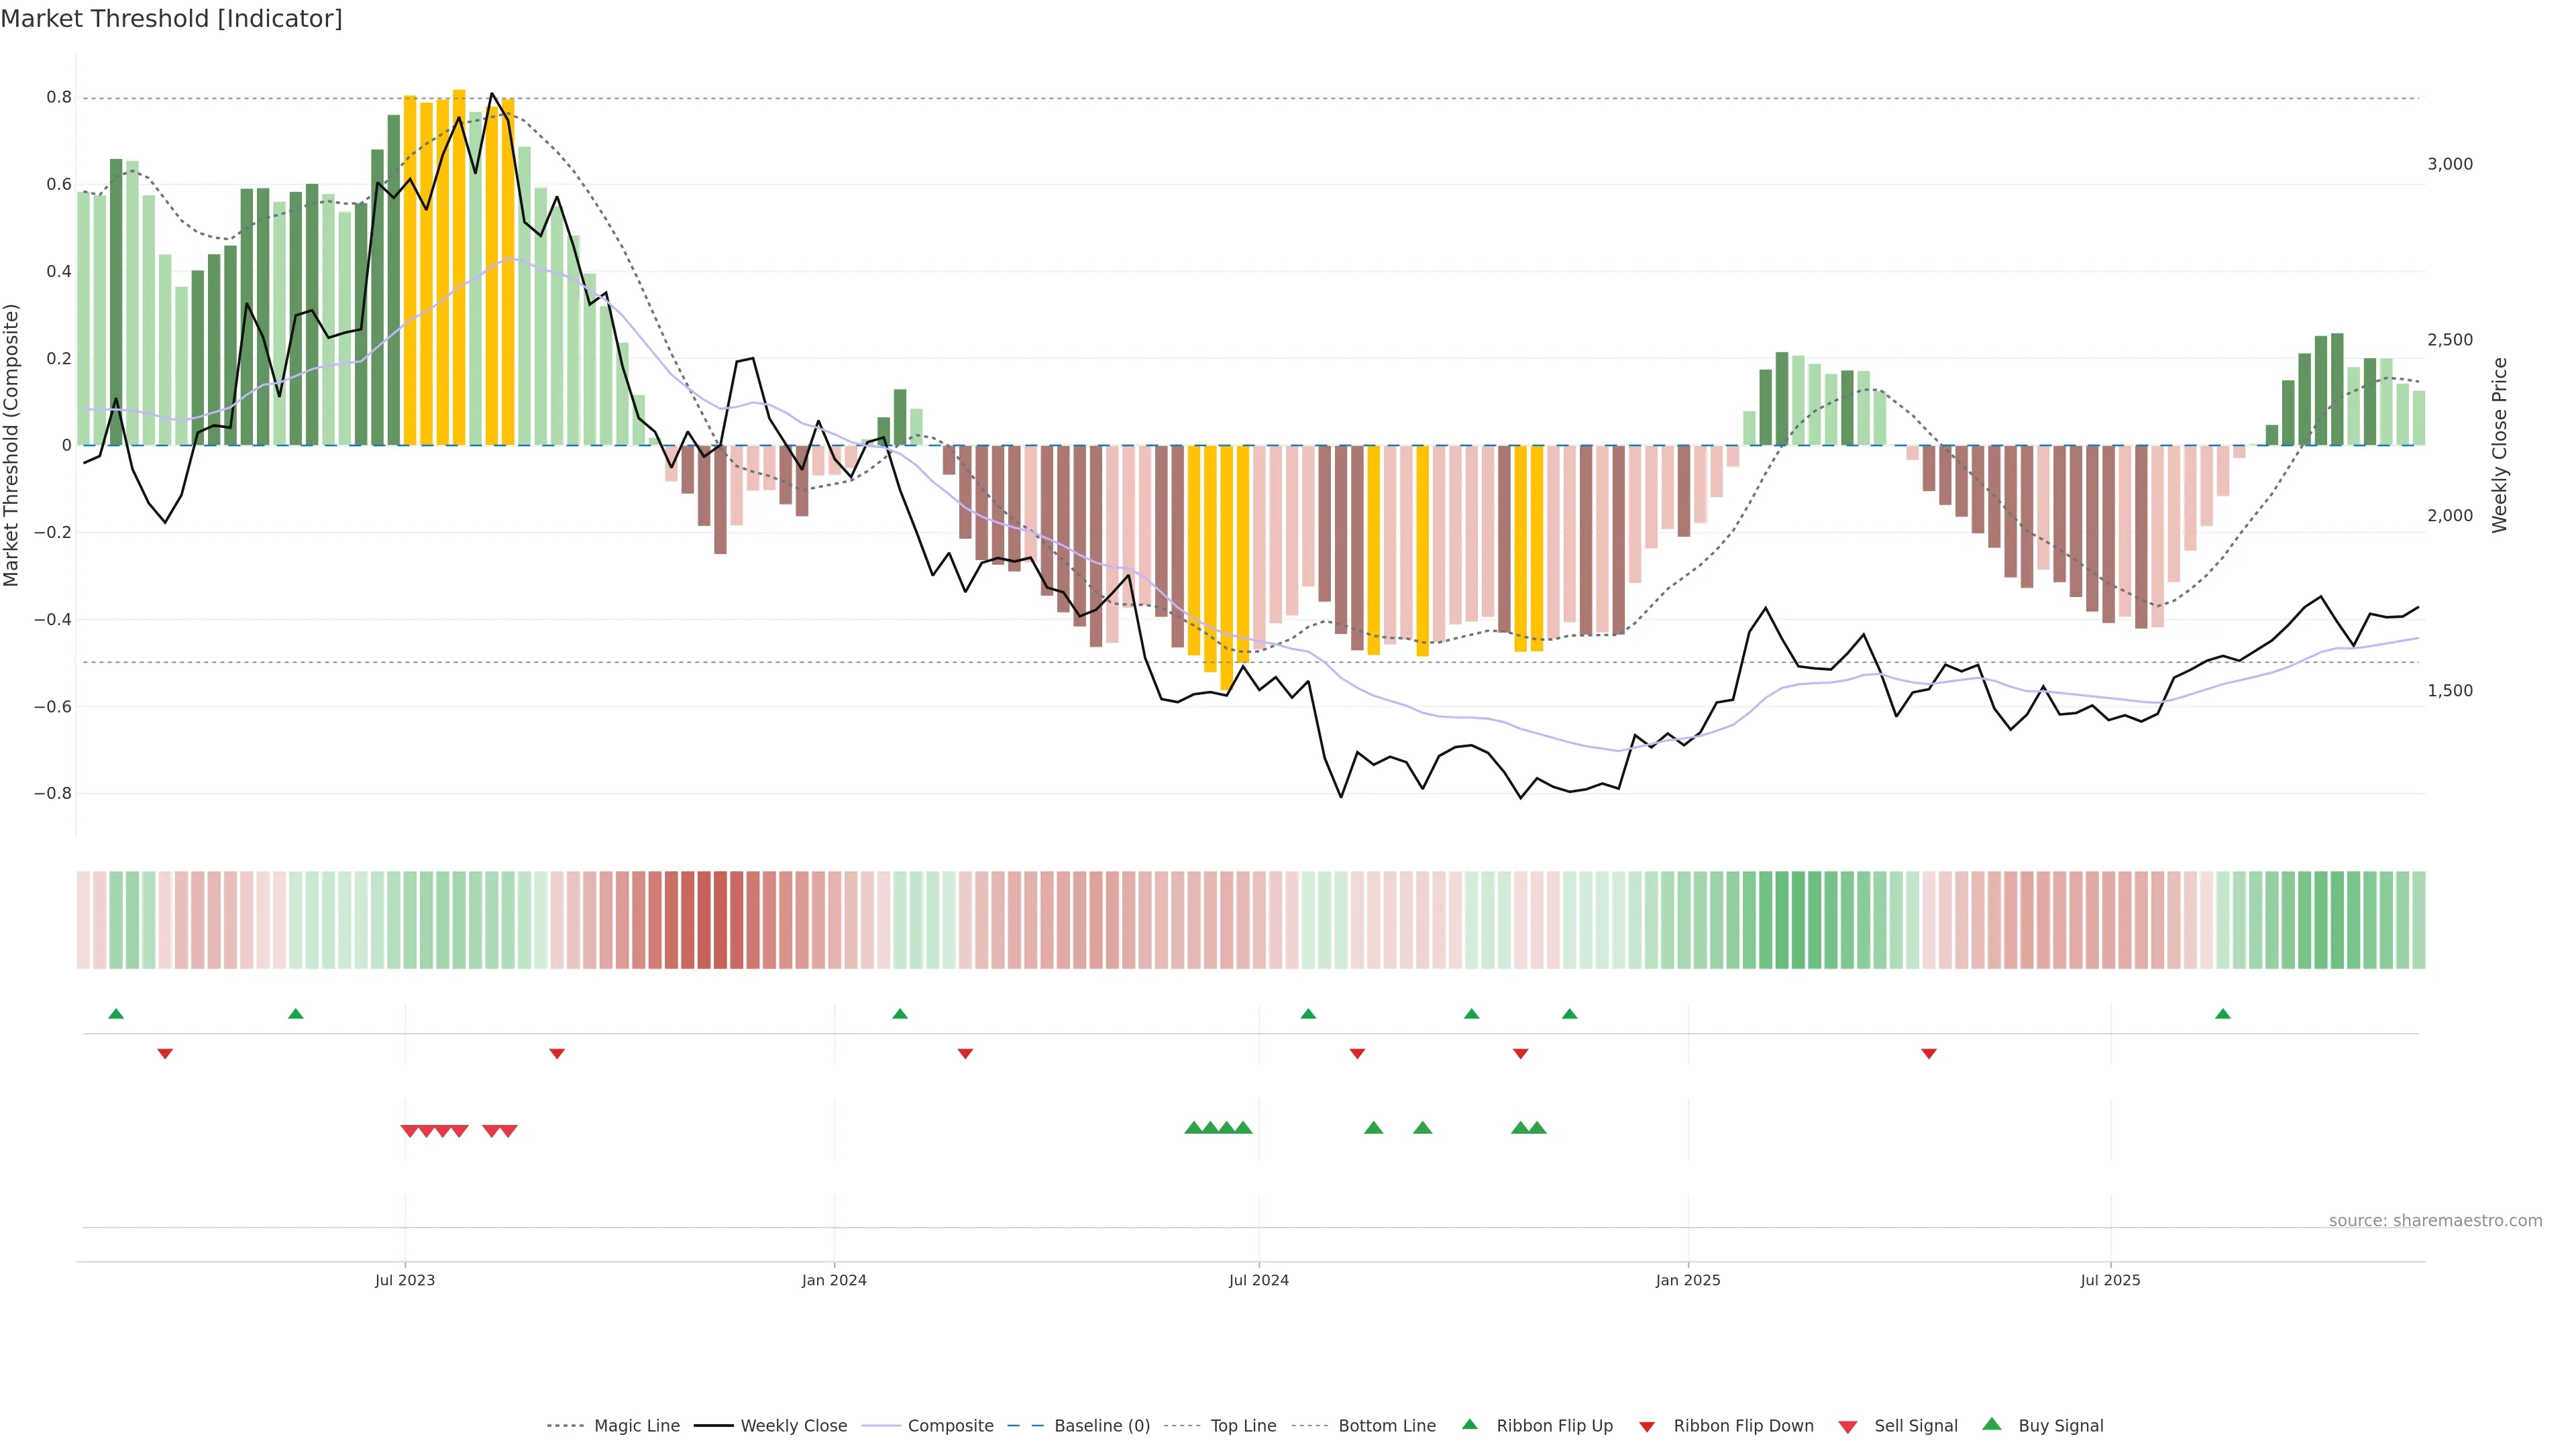Click the Ribbon Flip Up legend triangle icon
The width and height of the screenshot is (2576, 1449).
tap(1469, 1424)
